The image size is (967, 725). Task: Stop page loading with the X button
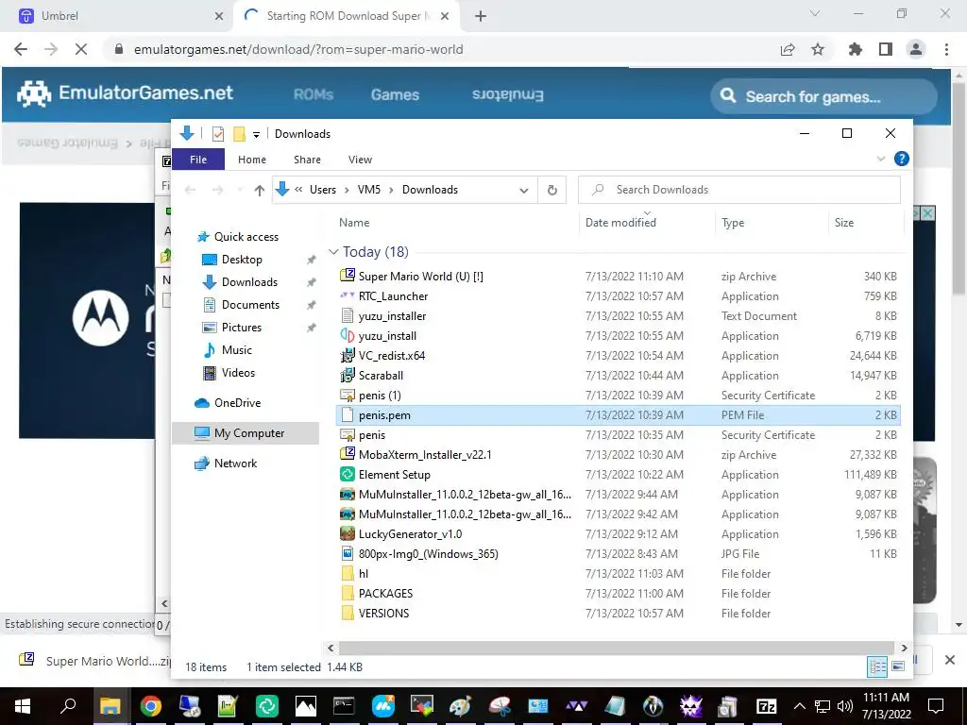81,49
